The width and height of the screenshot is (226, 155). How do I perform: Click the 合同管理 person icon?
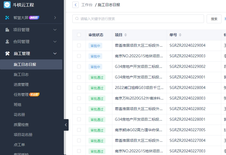coord(7,42)
